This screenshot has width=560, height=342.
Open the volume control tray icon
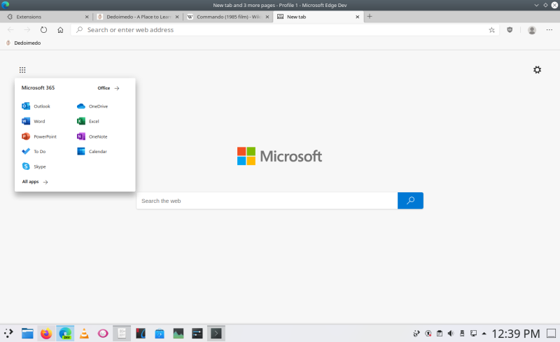(x=451, y=334)
